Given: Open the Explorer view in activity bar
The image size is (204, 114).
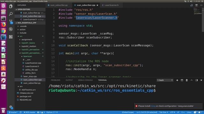Looking at the screenshot, I should click(11, 6).
